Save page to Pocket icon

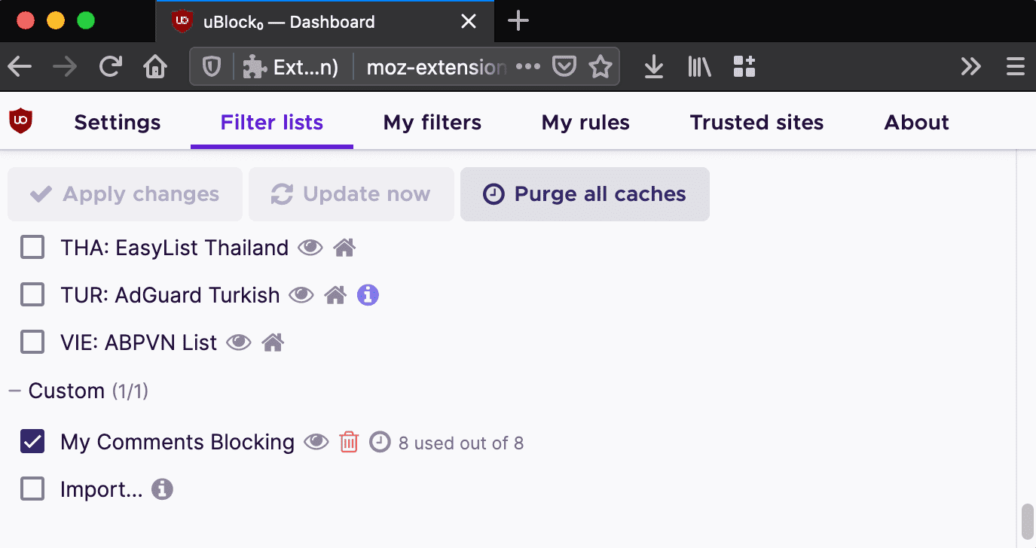(x=564, y=67)
